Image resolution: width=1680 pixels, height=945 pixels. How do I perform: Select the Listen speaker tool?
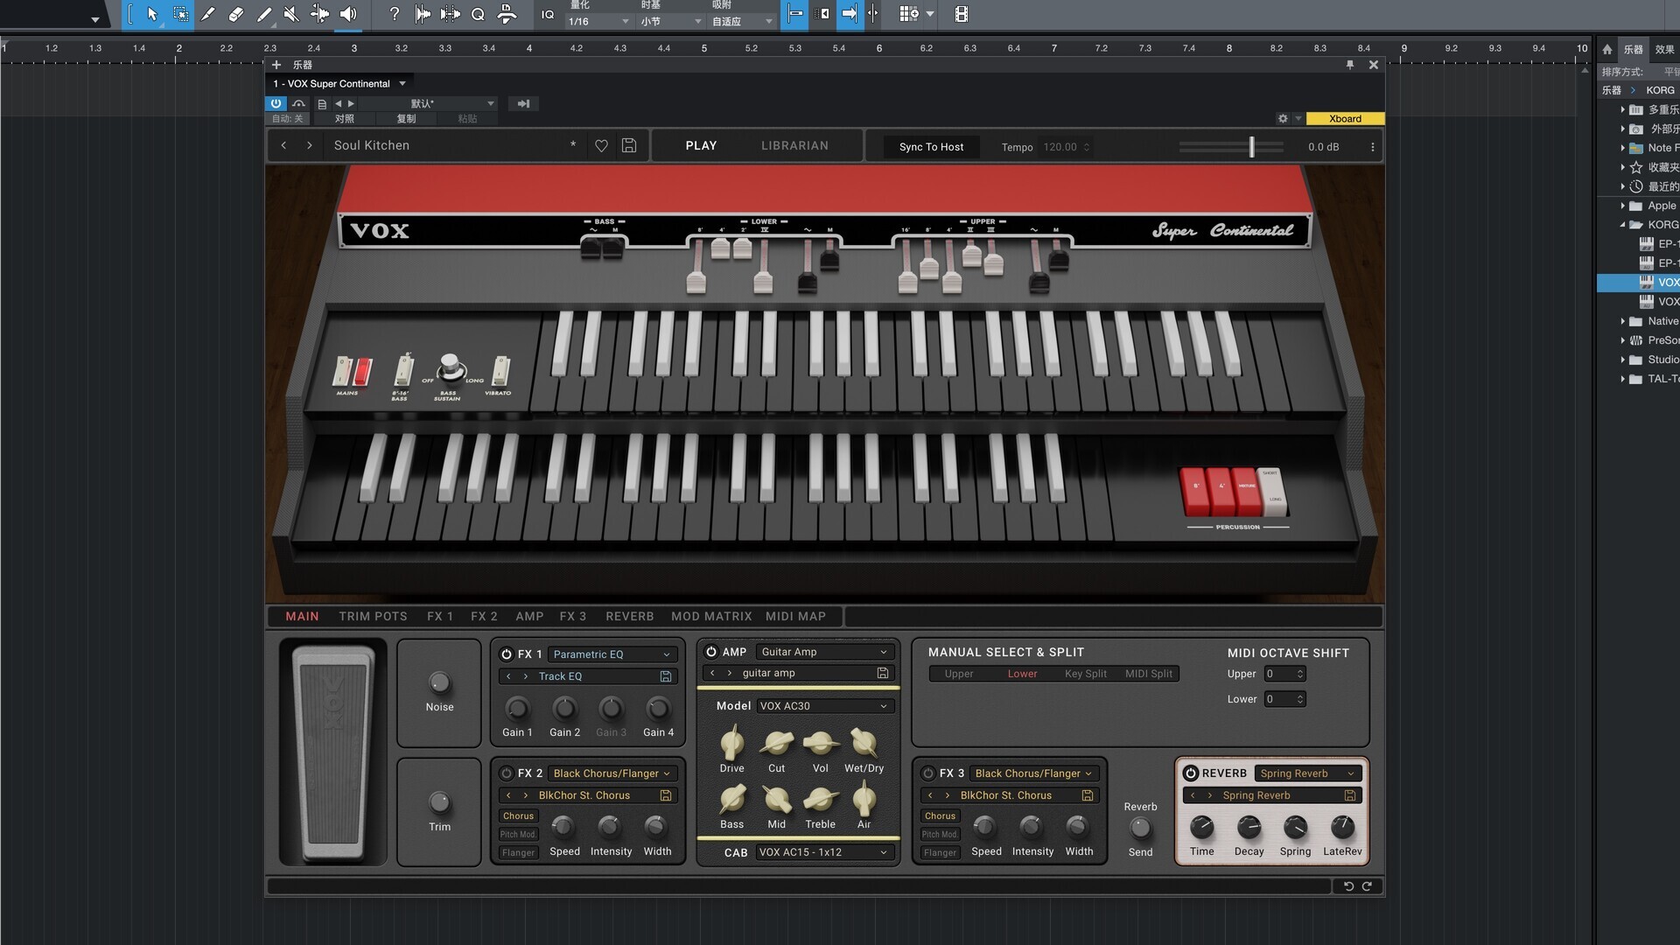[347, 14]
